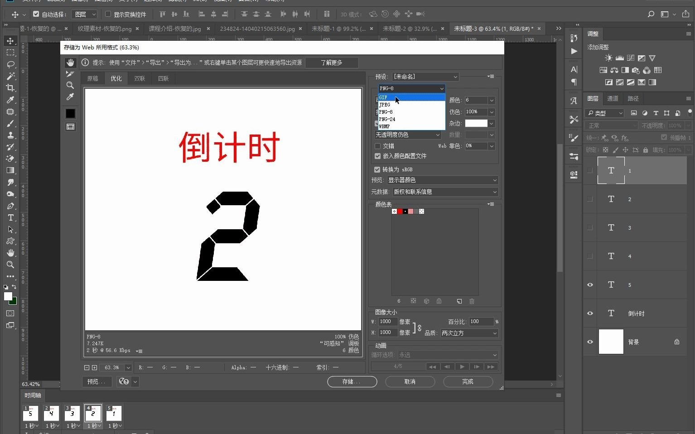Toggle slices visibility button in dialog
The width and height of the screenshot is (695, 434).
pyautogui.click(x=70, y=127)
